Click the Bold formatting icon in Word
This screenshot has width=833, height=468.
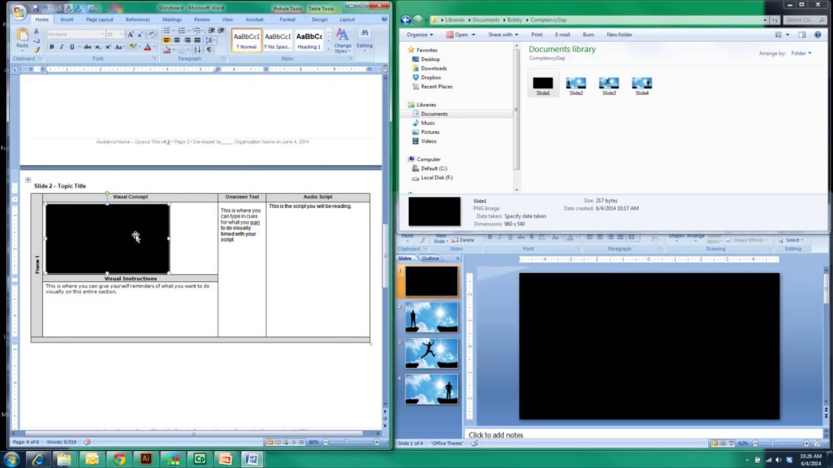point(52,47)
